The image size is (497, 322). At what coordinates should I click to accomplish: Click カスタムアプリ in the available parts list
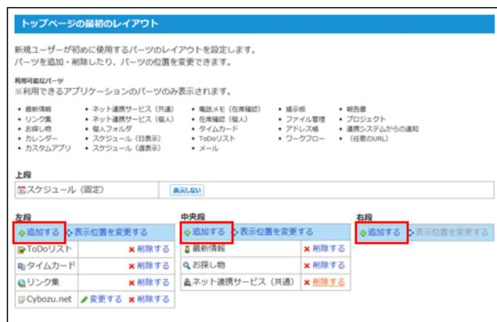pos(48,148)
